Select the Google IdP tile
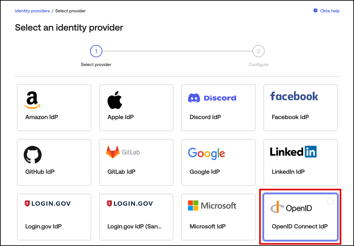354x246 pixels. [x=218, y=162]
